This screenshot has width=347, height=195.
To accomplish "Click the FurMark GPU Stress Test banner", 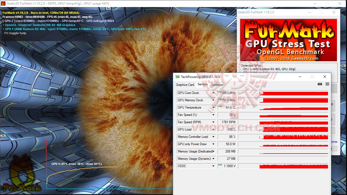I will tap(289, 40).
